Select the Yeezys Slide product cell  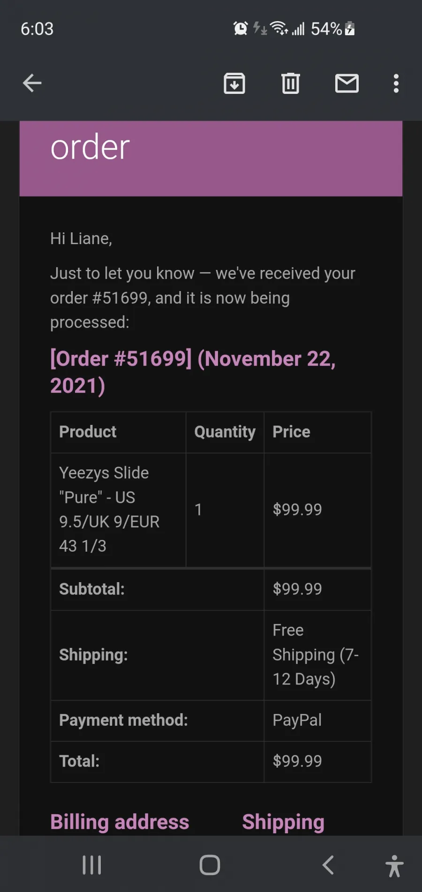[118, 509]
